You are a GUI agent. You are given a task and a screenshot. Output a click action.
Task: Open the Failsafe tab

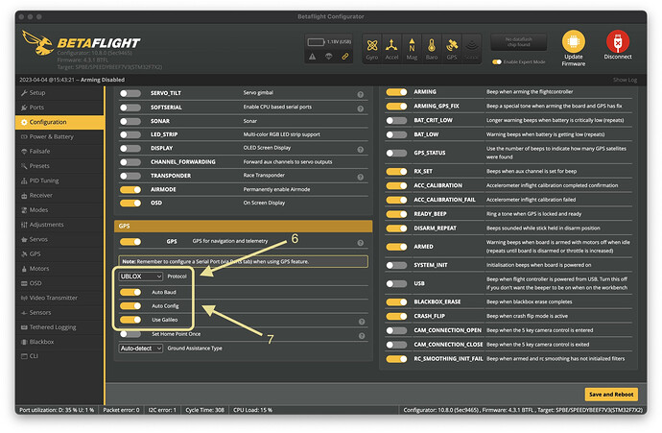[59, 152]
